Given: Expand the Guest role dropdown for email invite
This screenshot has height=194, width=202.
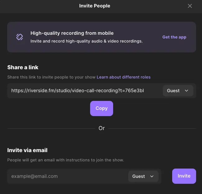Looking at the screenshot, I should pyautogui.click(x=143, y=176).
